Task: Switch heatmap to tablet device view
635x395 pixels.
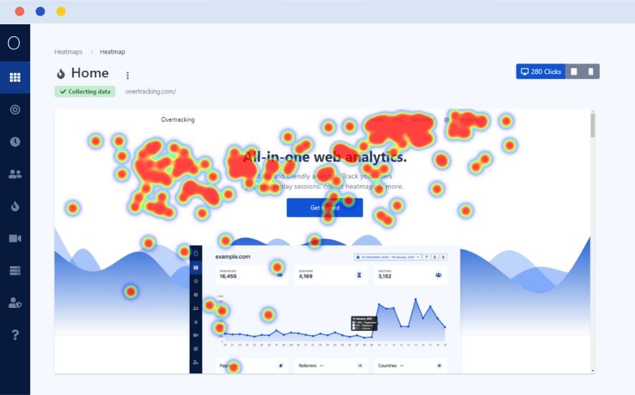Action: (574, 71)
